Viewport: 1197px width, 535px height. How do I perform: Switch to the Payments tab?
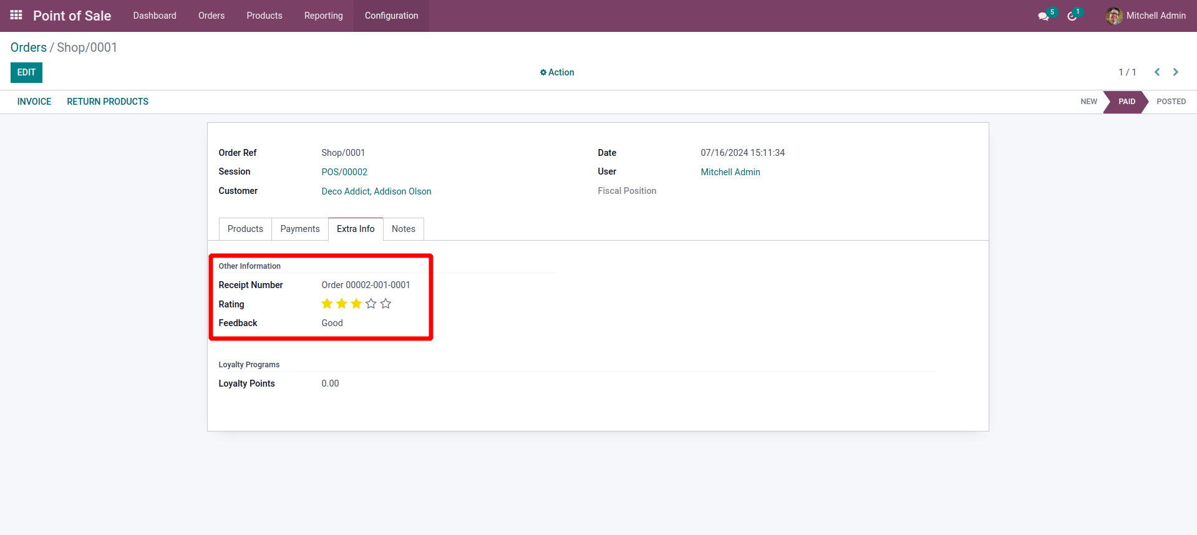[x=300, y=229]
